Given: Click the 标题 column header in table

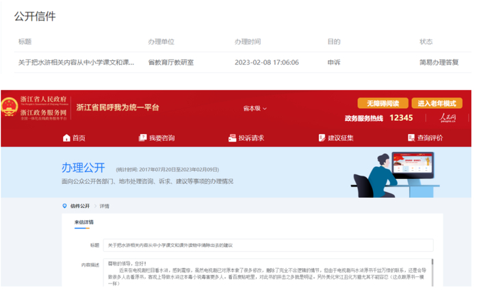Looking at the screenshot, I should (25, 42).
